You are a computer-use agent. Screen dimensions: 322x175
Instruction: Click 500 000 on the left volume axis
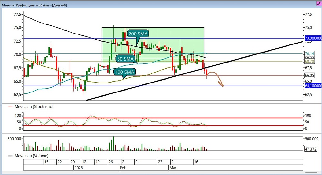[14, 139]
